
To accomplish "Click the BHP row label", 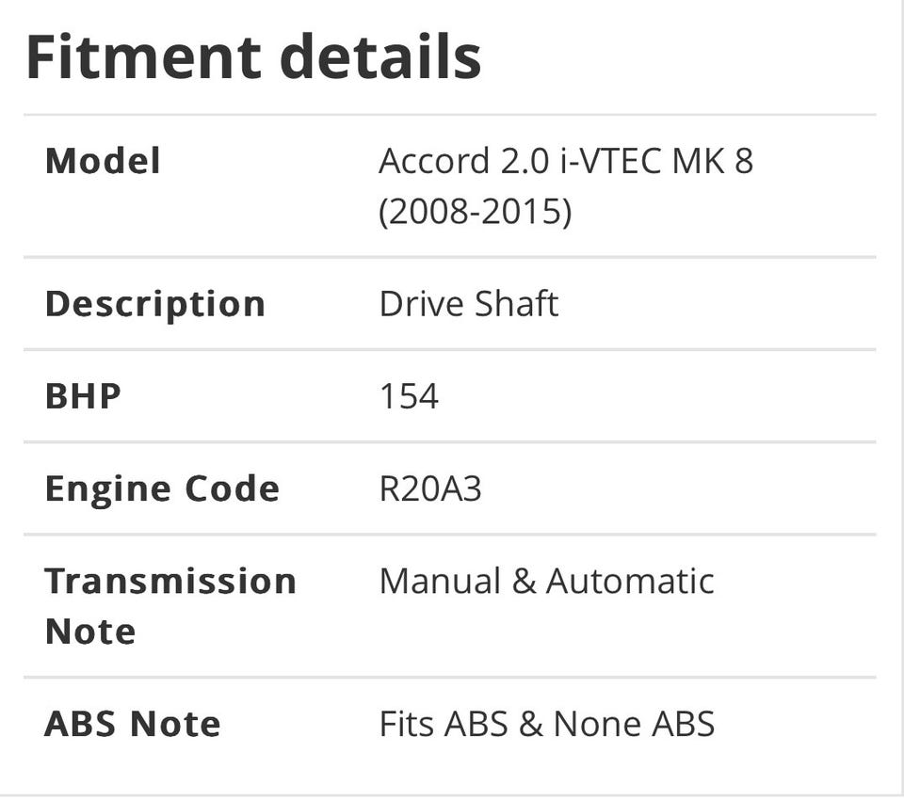I will click(83, 396).
